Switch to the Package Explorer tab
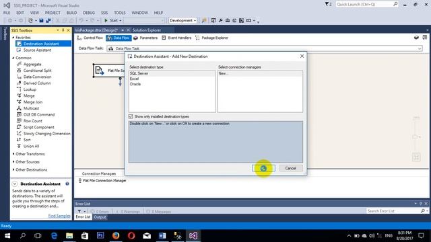 click(x=211, y=38)
